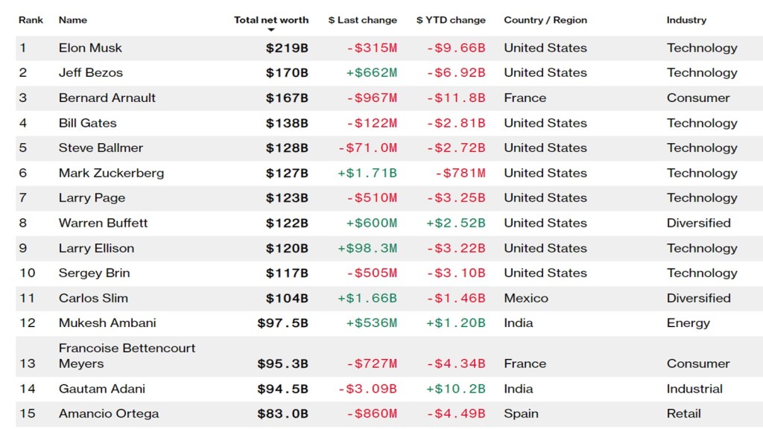The width and height of the screenshot is (763, 429).
Task: Click Amancio Ortega's name
Action: coord(109,413)
